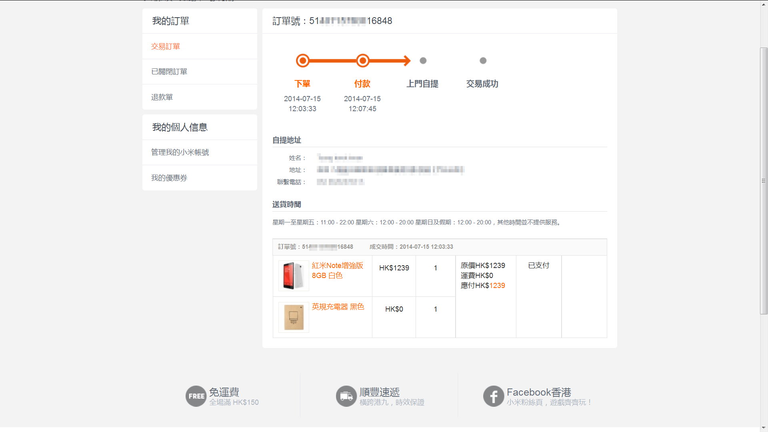Click the FREE shipping badge icon
The image size is (768, 432).
[x=196, y=396]
